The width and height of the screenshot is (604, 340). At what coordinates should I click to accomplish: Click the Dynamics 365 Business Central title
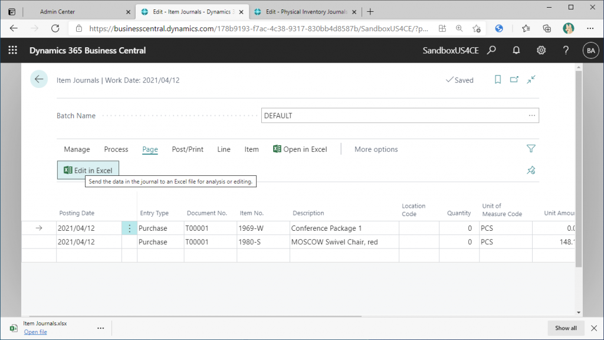tap(87, 51)
